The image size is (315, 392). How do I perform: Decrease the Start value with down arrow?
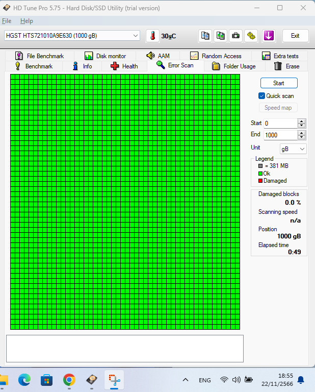pyautogui.click(x=302, y=126)
